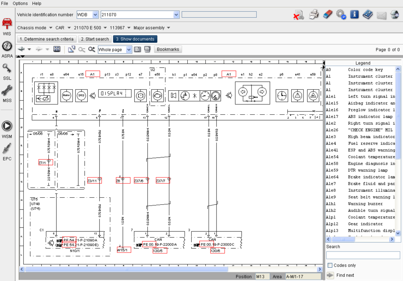
Task: Open settings gear icon
Action: click(x=341, y=15)
